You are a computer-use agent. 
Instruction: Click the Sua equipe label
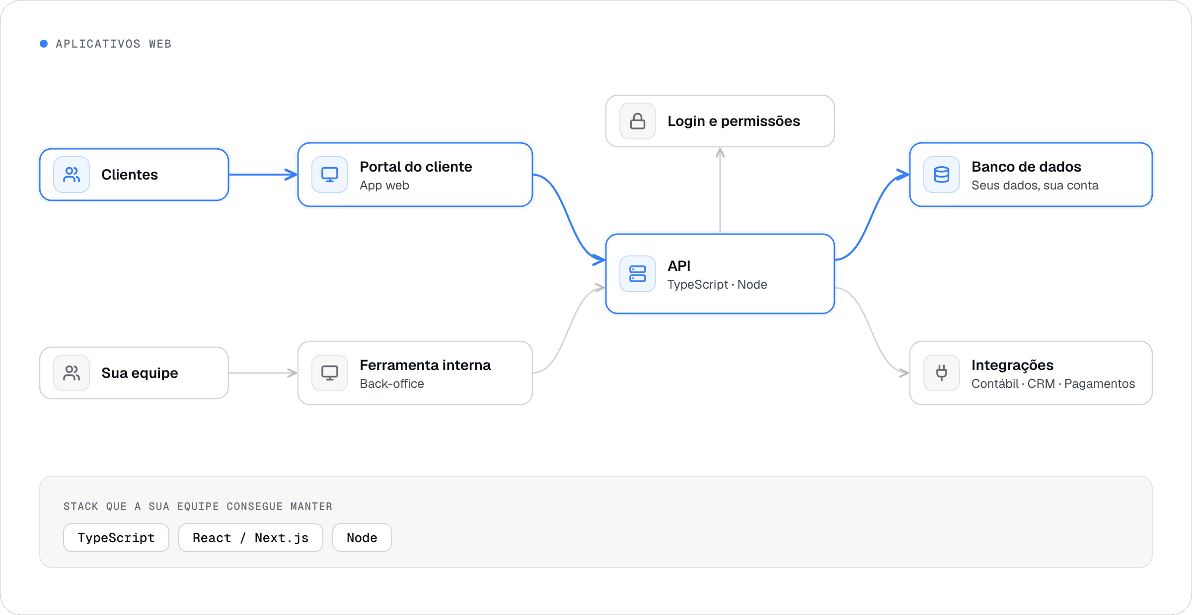tap(140, 373)
